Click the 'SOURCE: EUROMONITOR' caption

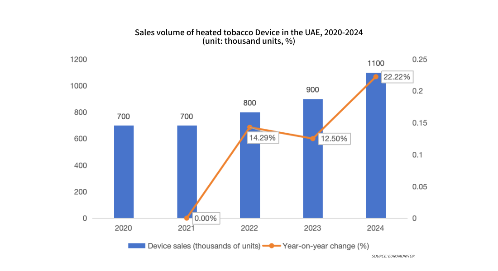[x=393, y=256]
